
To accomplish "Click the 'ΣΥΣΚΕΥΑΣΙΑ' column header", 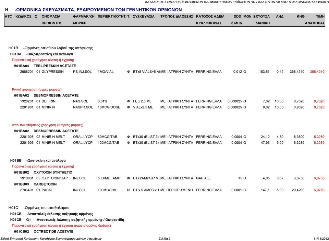I will 144,16.
